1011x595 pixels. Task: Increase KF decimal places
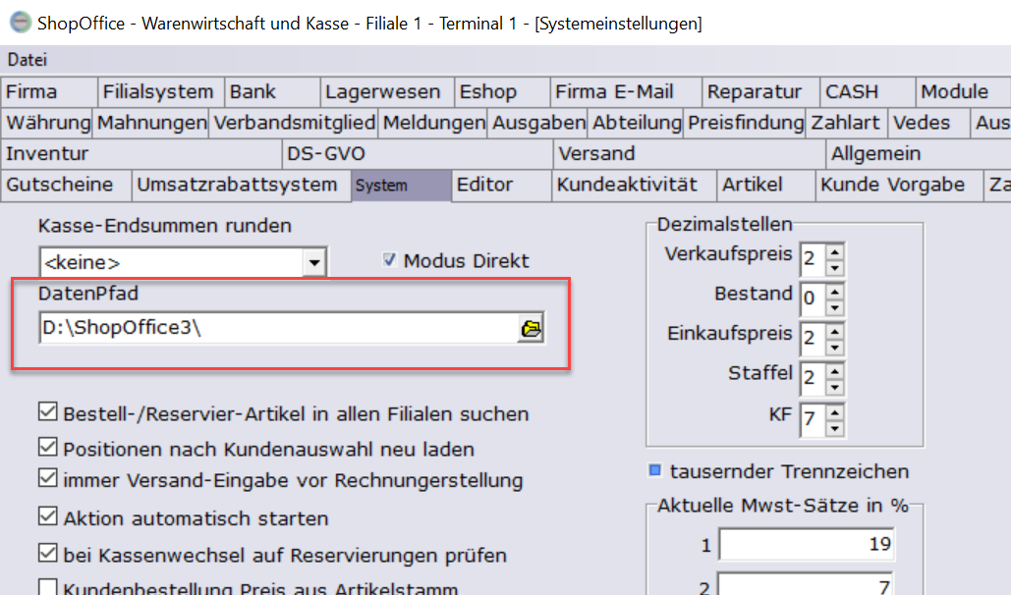click(835, 412)
